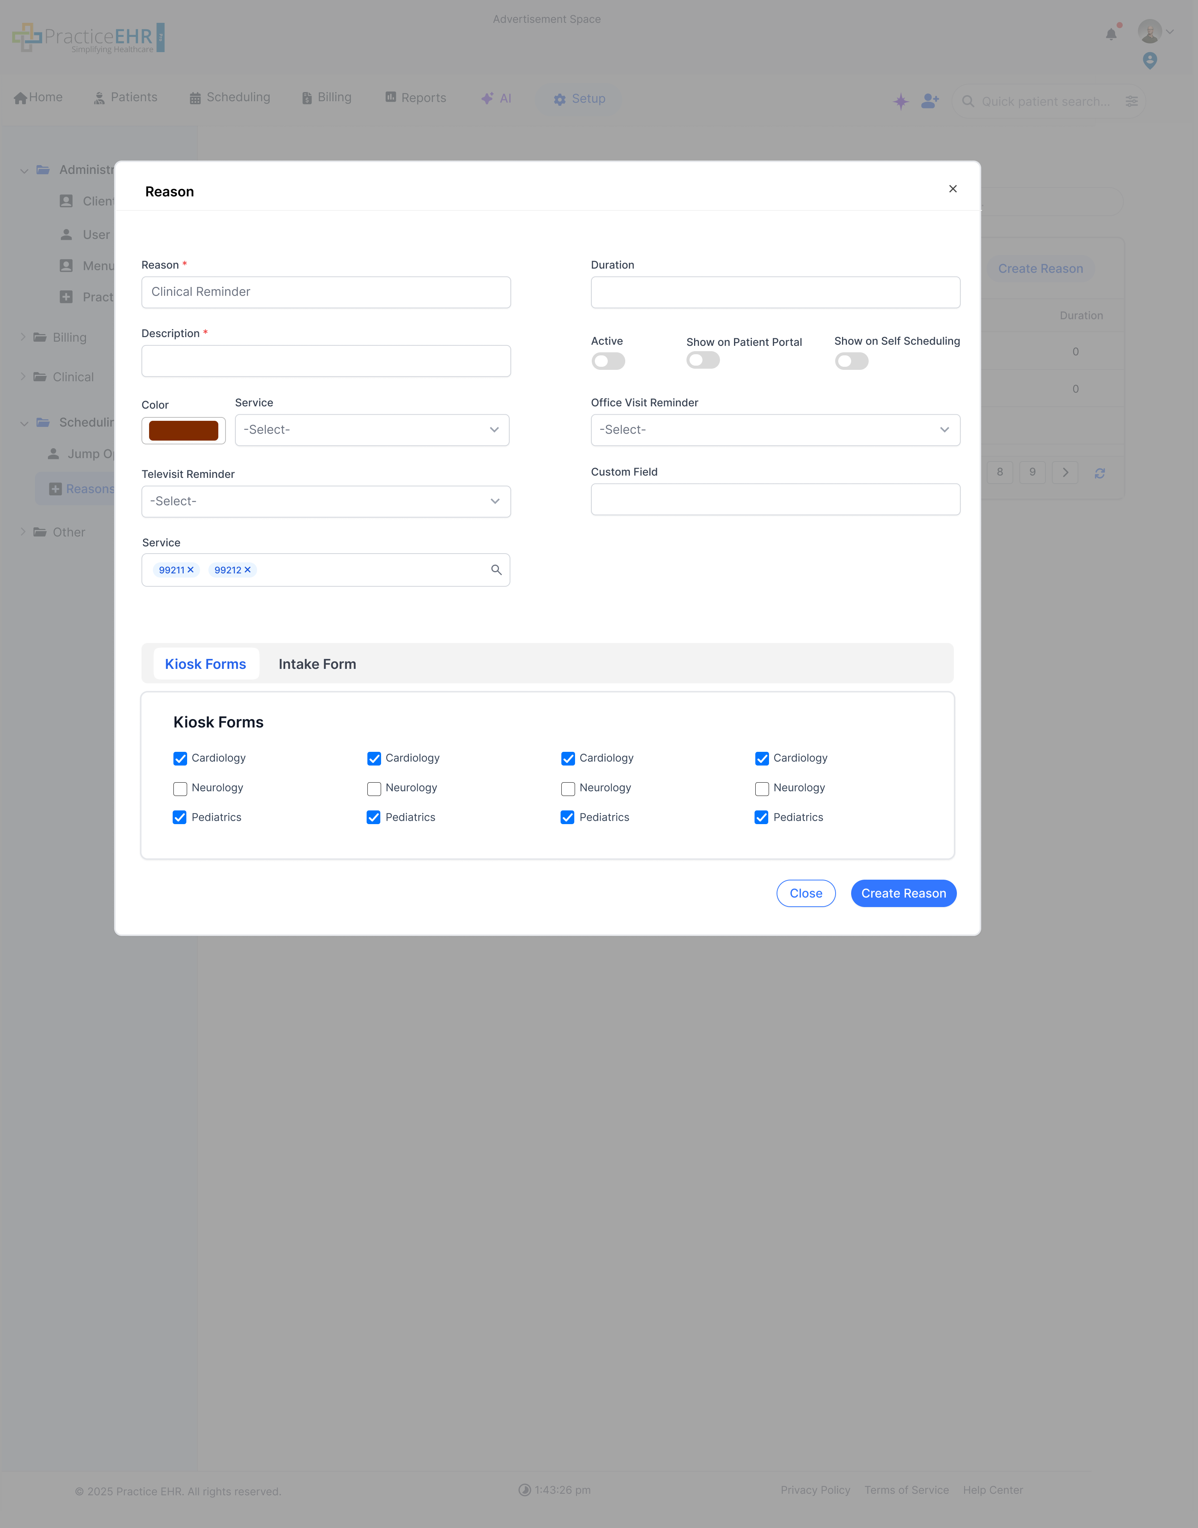Click the location pin icon
1198x1528 pixels.
point(1150,61)
